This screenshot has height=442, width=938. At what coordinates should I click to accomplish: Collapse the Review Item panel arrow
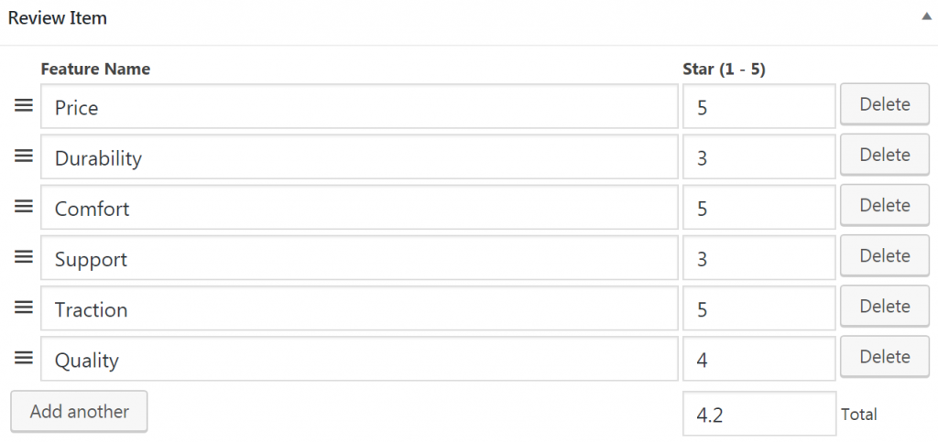926,17
